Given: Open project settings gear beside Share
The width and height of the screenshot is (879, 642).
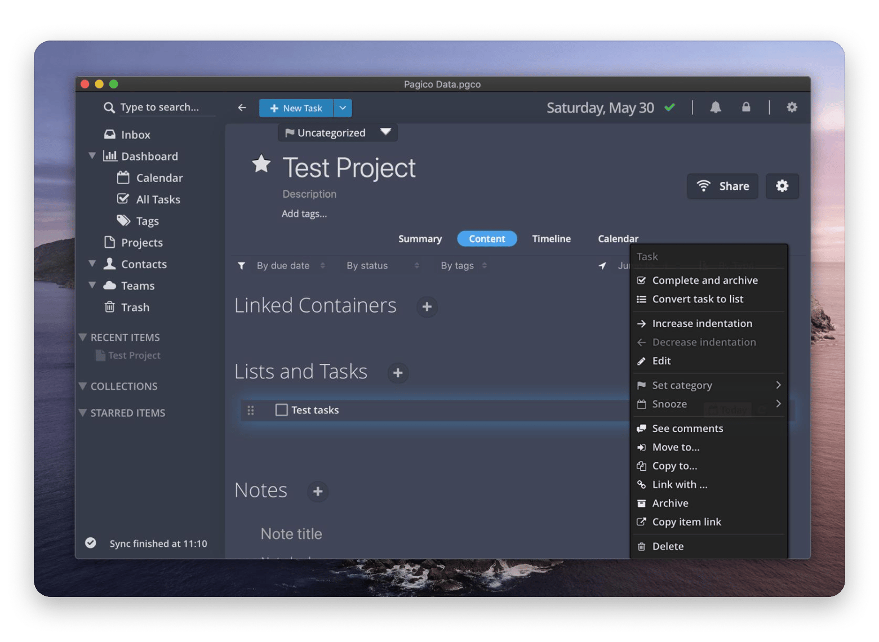Looking at the screenshot, I should pos(782,186).
